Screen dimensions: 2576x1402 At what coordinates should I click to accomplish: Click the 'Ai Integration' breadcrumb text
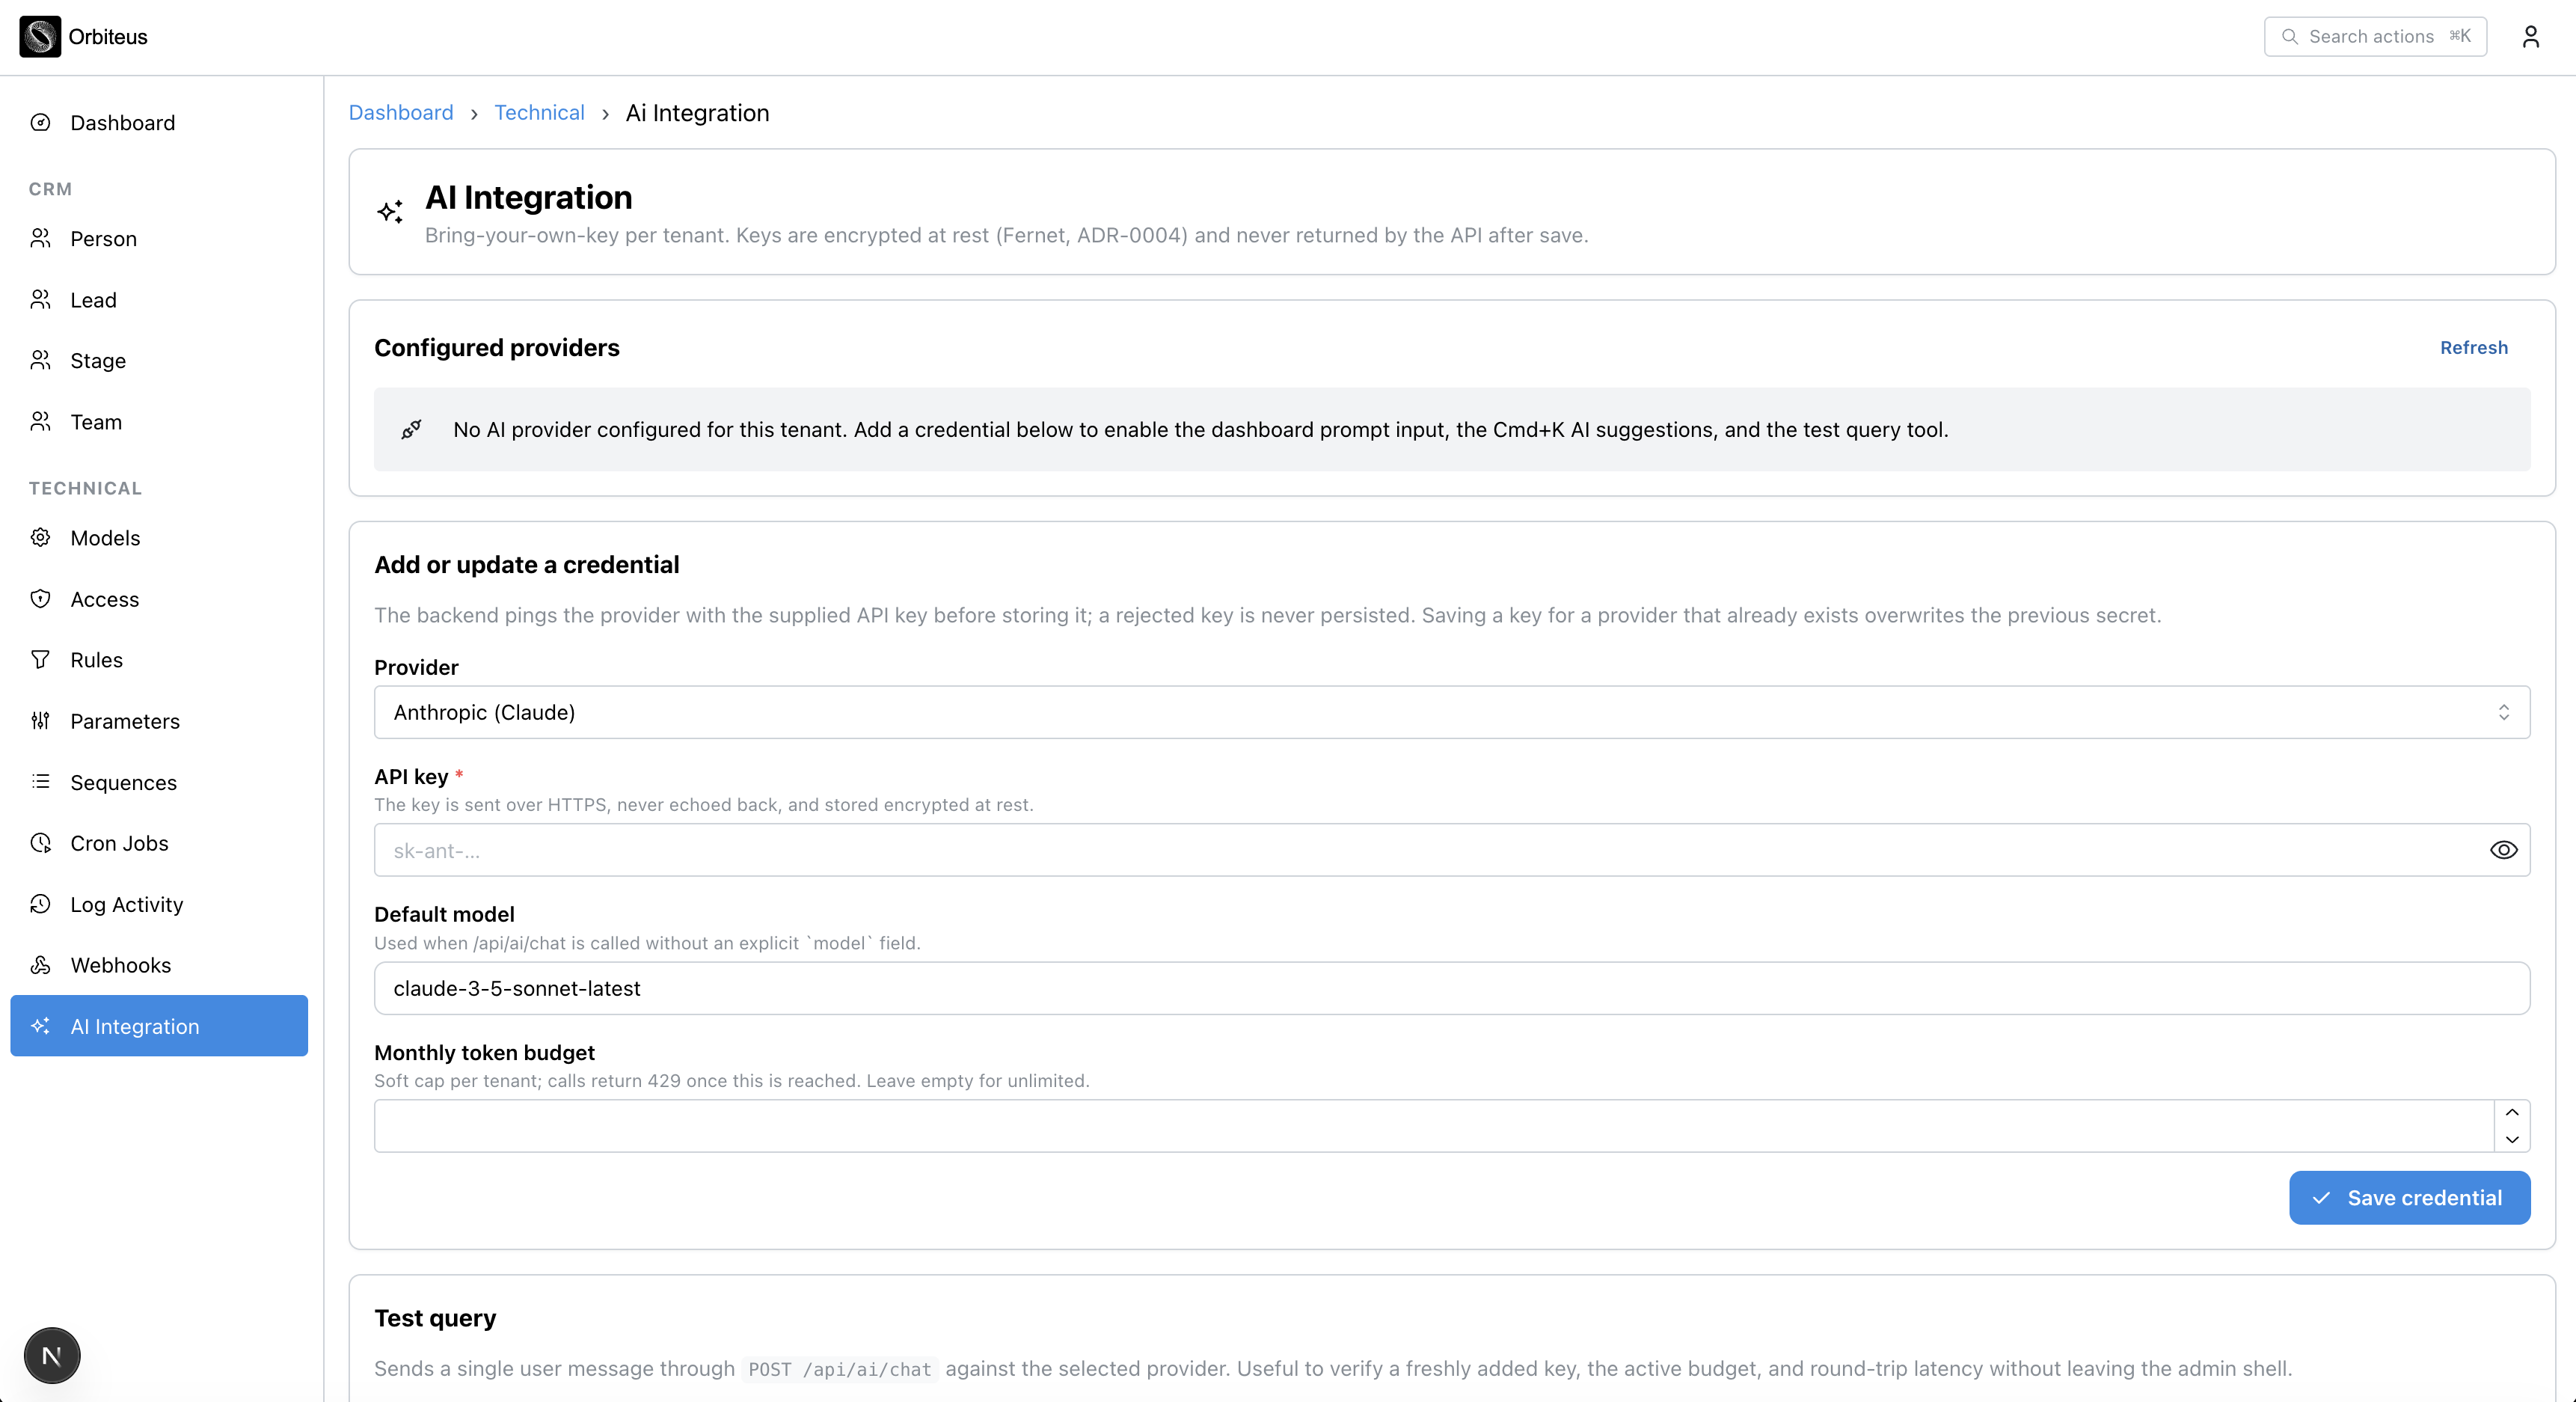697,113
